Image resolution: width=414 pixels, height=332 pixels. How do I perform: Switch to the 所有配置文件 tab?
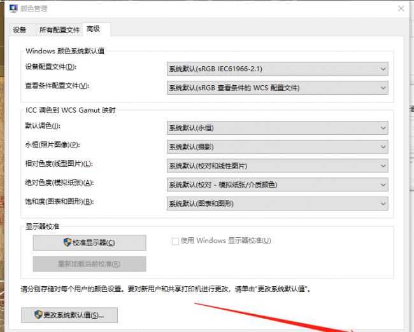point(59,29)
